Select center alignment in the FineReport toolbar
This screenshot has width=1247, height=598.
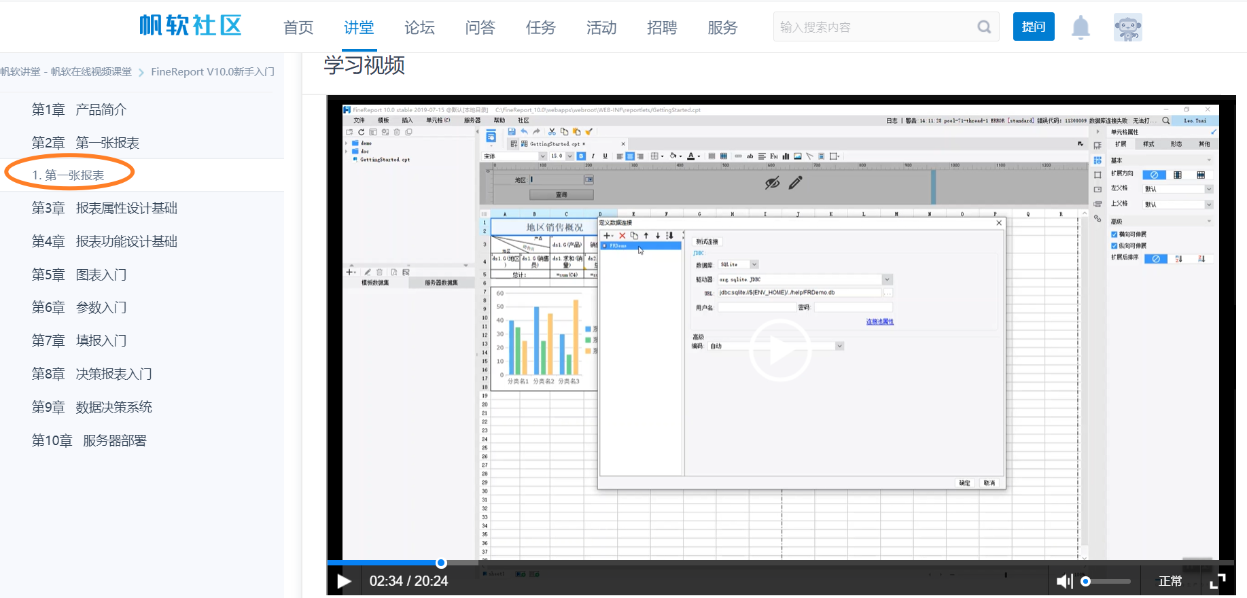(x=630, y=156)
